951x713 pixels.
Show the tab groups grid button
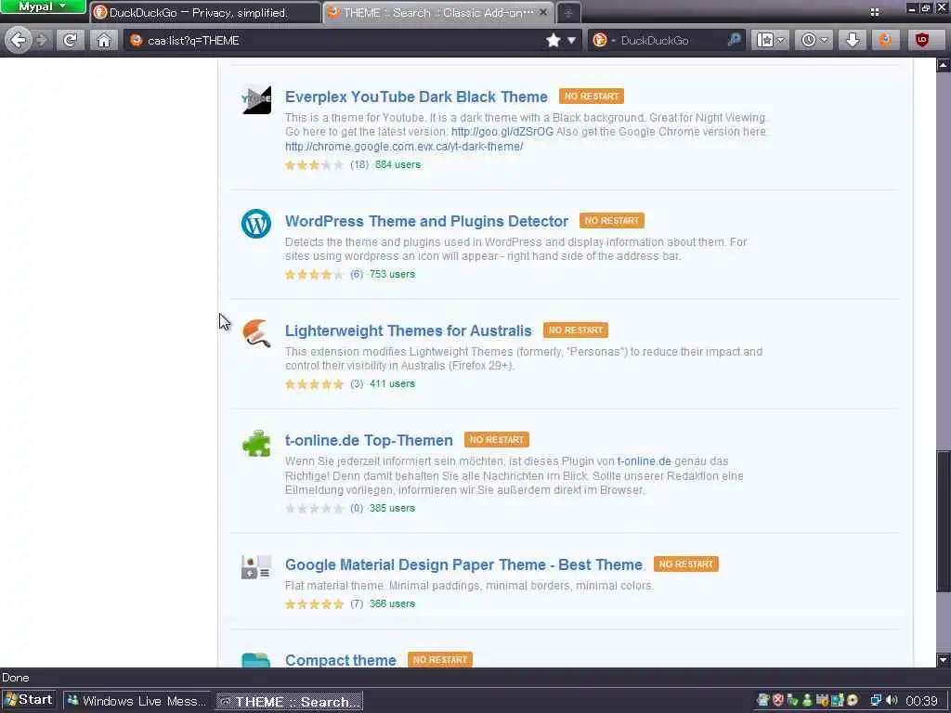point(875,12)
